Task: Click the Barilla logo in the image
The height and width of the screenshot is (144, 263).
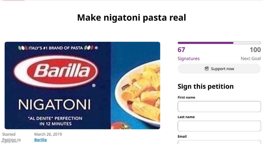Action: (x=56, y=71)
